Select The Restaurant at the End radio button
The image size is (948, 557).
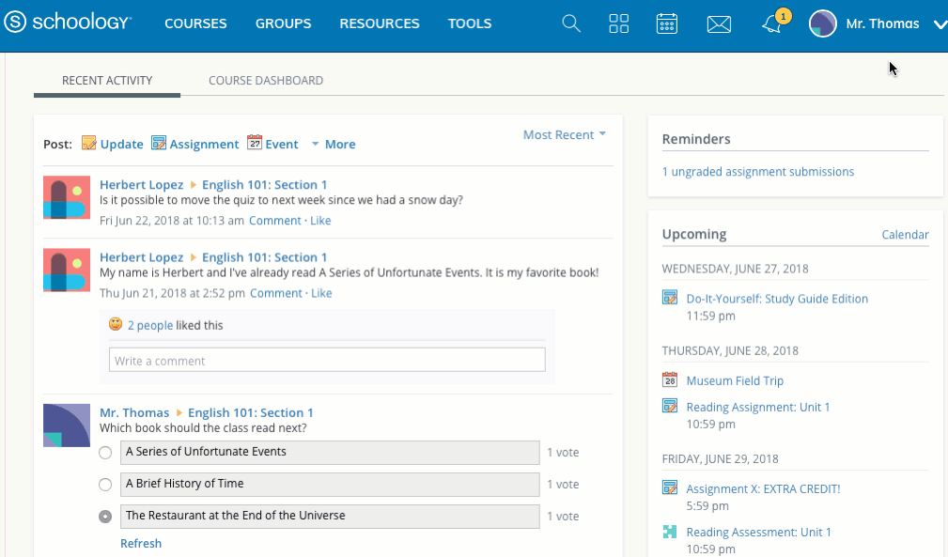click(x=106, y=517)
